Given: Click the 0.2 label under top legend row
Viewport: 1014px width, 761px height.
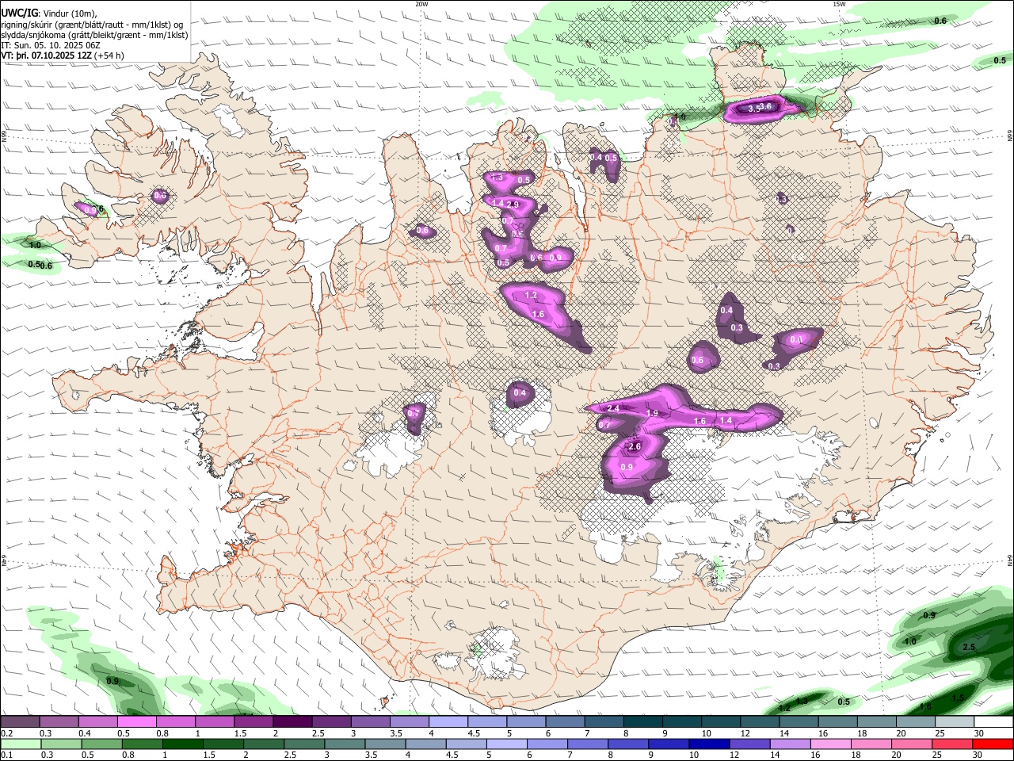Looking at the screenshot, I should [6, 733].
